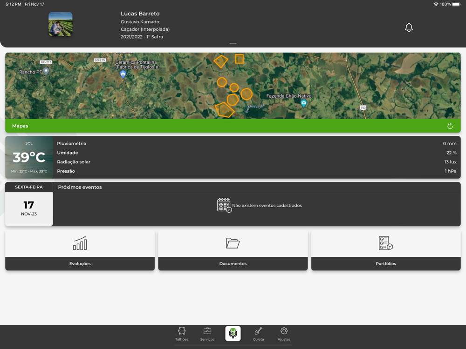Open the Coleta tab
This screenshot has height=349, width=466.
(258, 334)
